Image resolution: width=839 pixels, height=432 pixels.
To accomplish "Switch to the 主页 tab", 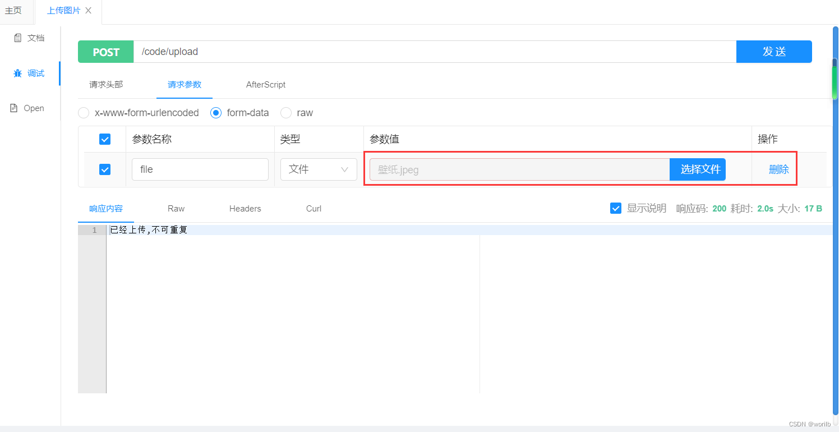I will pyautogui.click(x=13, y=11).
